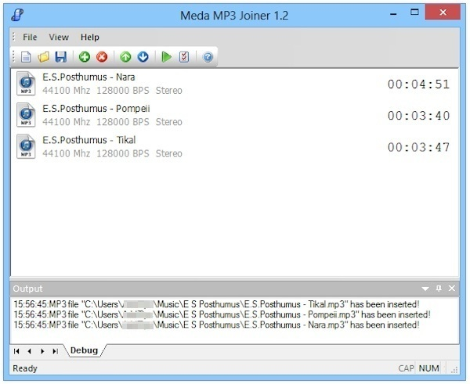
Task: Open a list with the folder icon
Action: tap(43, 56)
